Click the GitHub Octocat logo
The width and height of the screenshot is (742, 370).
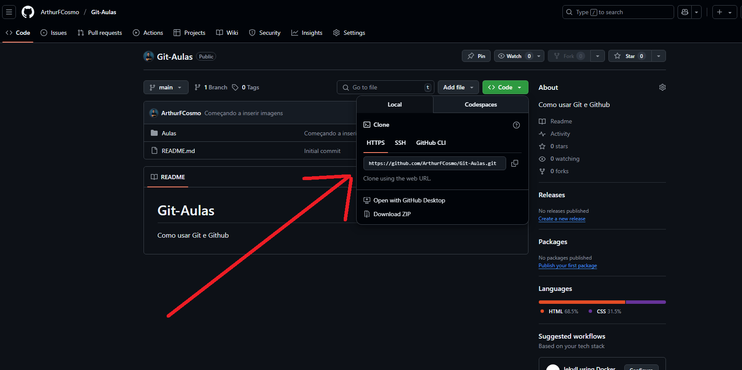click(x=28, y=12)
